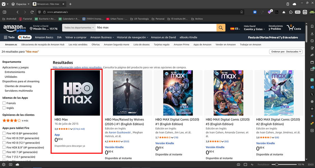Expand Cuenta y listas menu

pyautogui.click(x=254, y=28)
